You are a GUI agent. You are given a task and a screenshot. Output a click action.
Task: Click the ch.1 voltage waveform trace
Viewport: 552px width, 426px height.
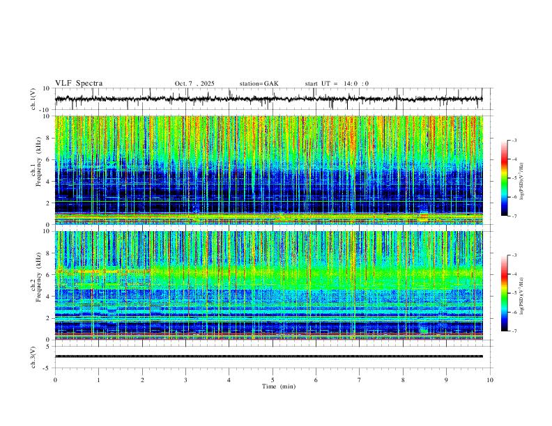click(x=268, y=99)
